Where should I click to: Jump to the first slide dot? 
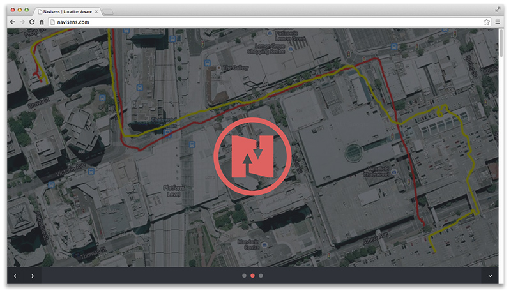244,276
